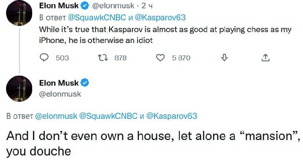This screenshot has height=160, width=303.
Task: Click Elon Musk name in the lower tweet
Action: click(x=59, y=83)
